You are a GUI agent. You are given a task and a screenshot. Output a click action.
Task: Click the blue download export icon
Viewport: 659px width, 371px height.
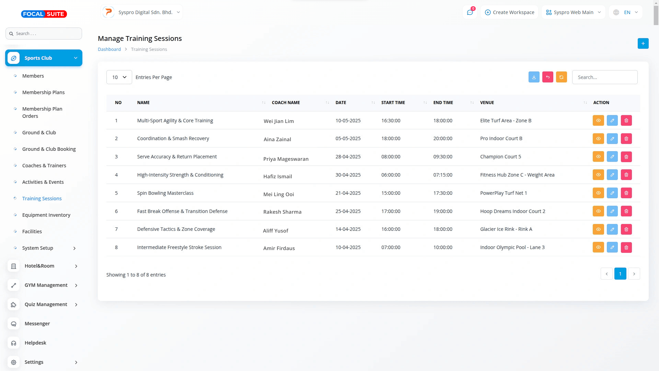[534, 77]
